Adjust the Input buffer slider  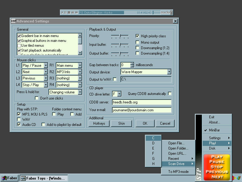(x=120, y=45)
